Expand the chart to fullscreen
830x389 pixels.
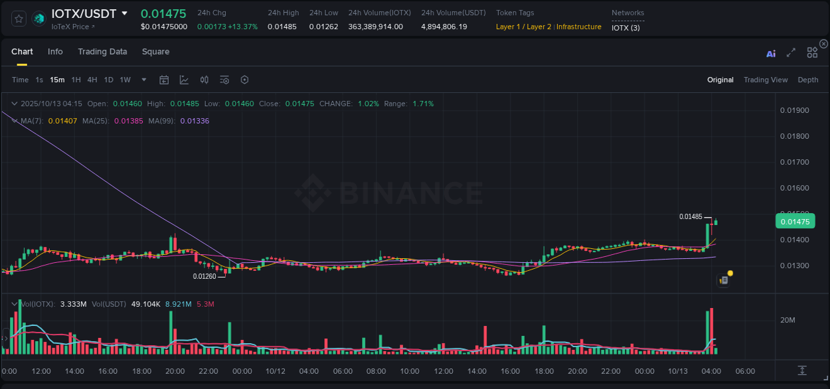(x=791, y=53)
